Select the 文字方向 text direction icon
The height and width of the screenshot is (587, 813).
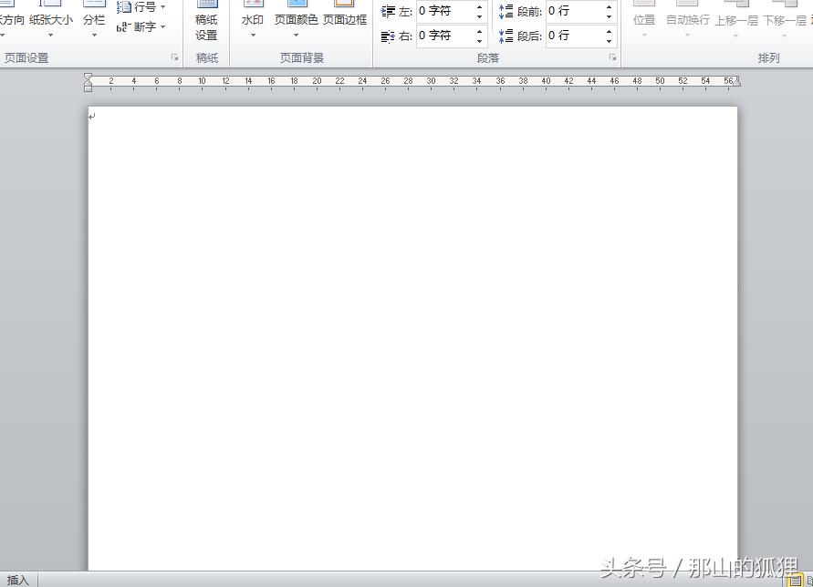pos(13,15)
